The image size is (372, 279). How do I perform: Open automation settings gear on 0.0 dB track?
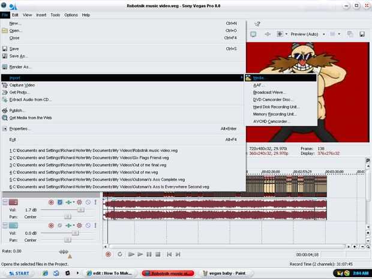click(79, 226)
